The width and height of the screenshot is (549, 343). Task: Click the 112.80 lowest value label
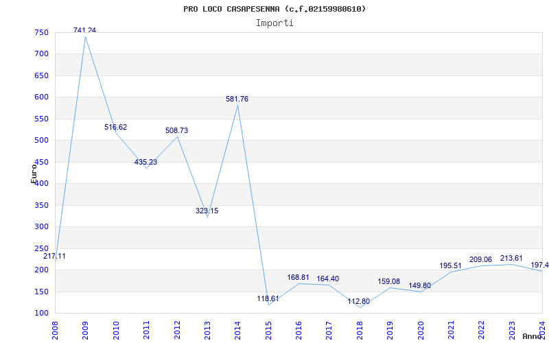pyautogui.click(x=358, y=301)
